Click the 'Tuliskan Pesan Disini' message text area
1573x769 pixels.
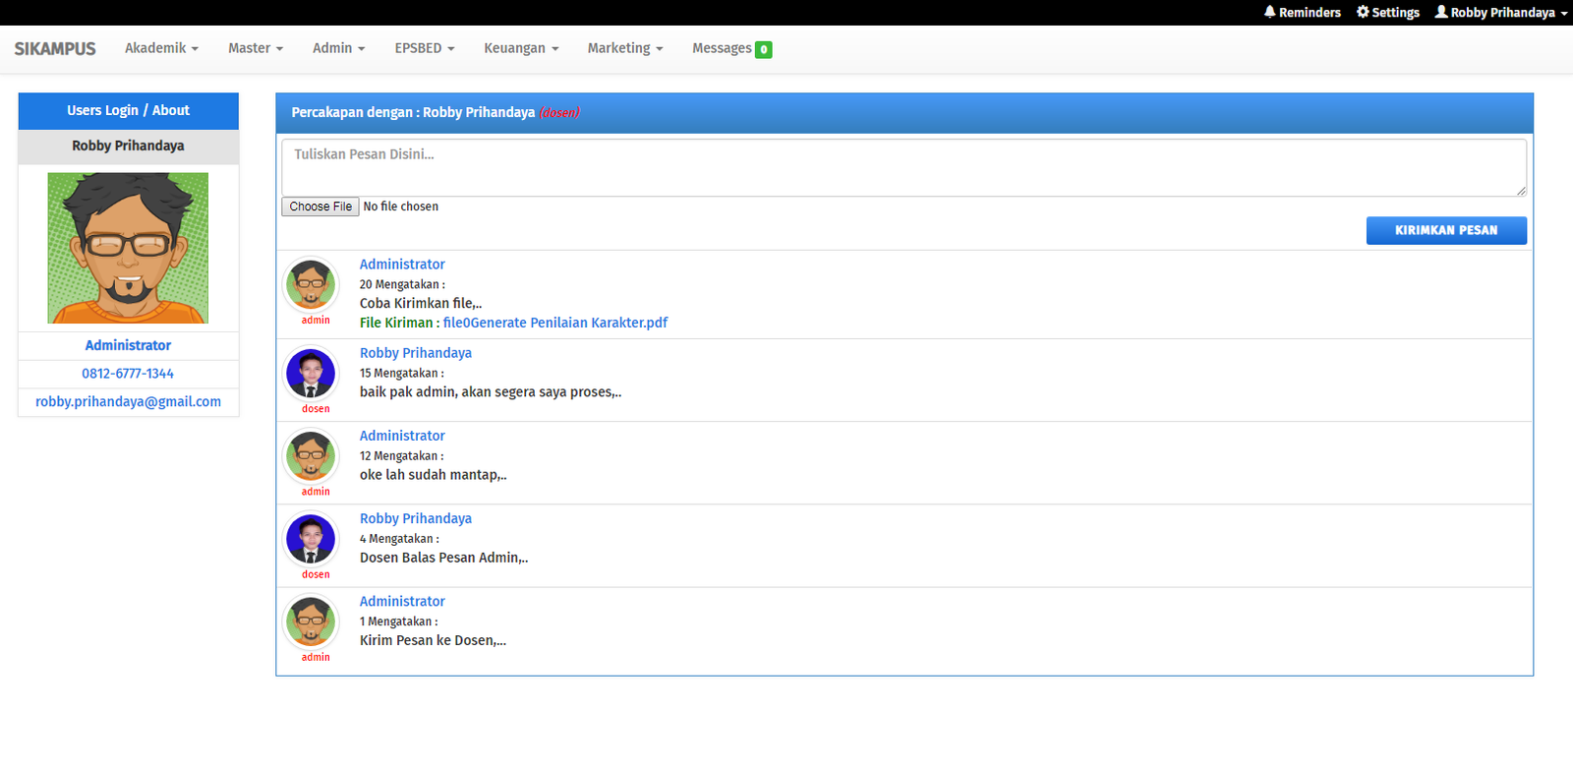click(x=903, y=167)
